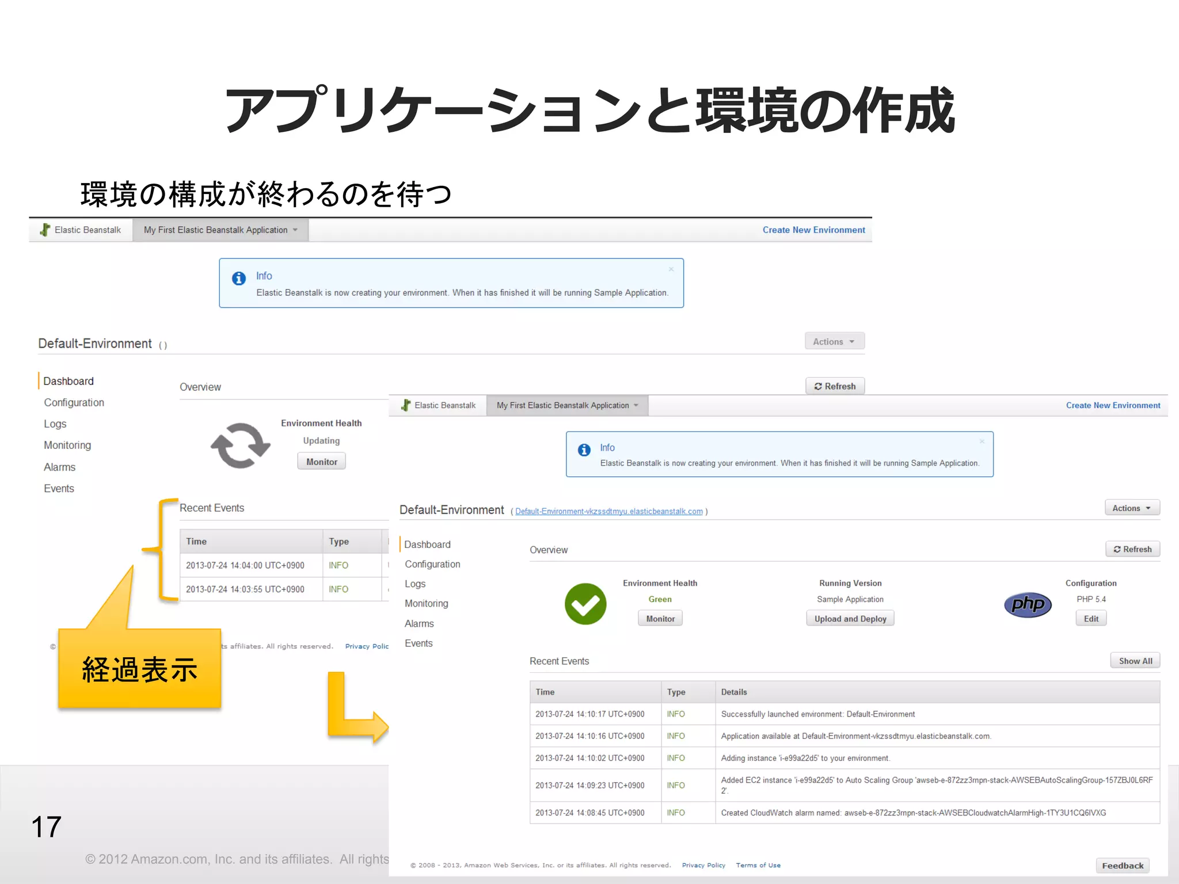Click Monitor under the Updating status
Viewport: 1179px width, 884px height.
[x=321, y=462]
